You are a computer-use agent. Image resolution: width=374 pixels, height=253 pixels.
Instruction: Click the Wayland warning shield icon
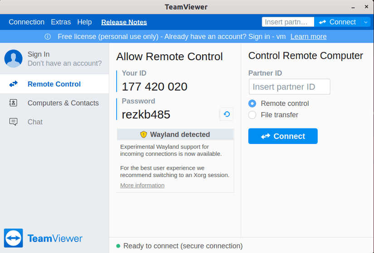point(143,134)
